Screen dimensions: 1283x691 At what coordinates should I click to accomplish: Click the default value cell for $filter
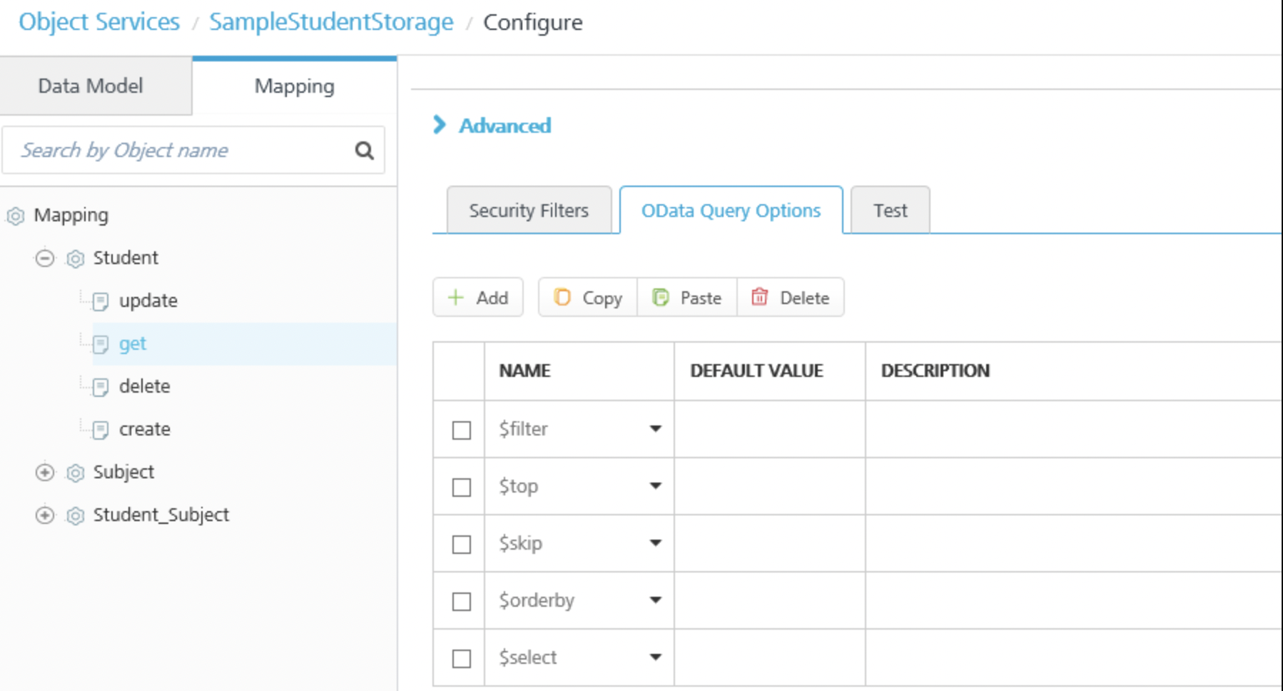(x=770, y=429)
